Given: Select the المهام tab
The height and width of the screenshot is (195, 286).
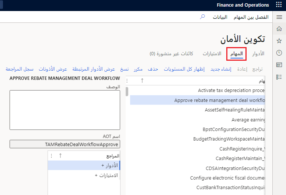Looking at the screenshot, I should click(x=236, y=54).
